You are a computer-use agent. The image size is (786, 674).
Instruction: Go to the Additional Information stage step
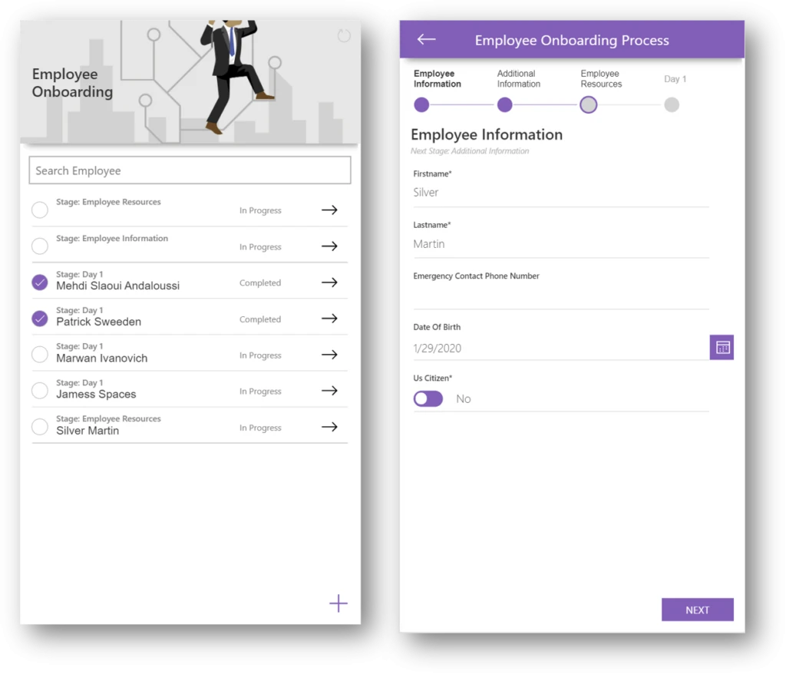(504, 105)
